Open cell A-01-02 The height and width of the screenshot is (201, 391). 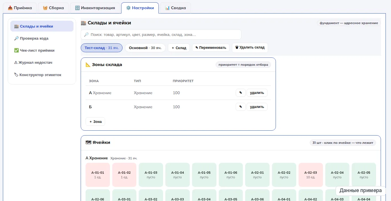pos(124,175)
